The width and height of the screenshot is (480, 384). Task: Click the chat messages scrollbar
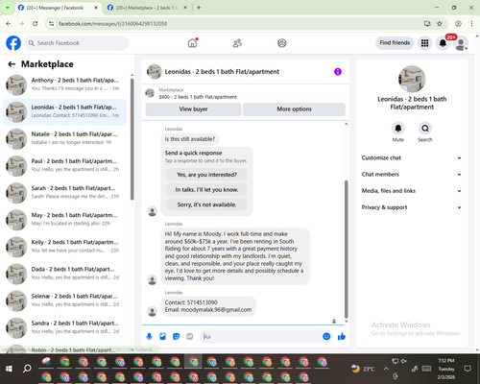346,249
